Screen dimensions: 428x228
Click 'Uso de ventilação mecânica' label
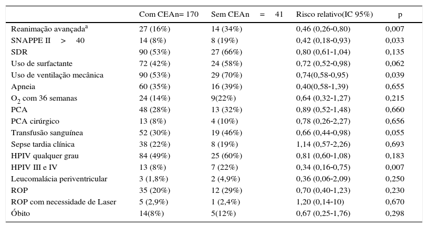[x=57, y=75]
